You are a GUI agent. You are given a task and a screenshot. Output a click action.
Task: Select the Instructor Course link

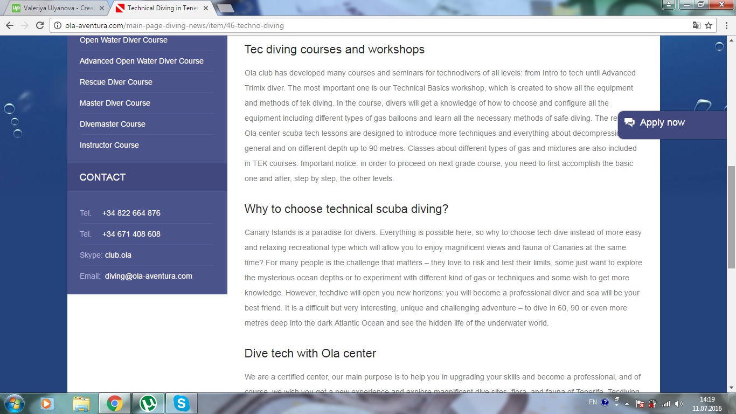point(109,145)
